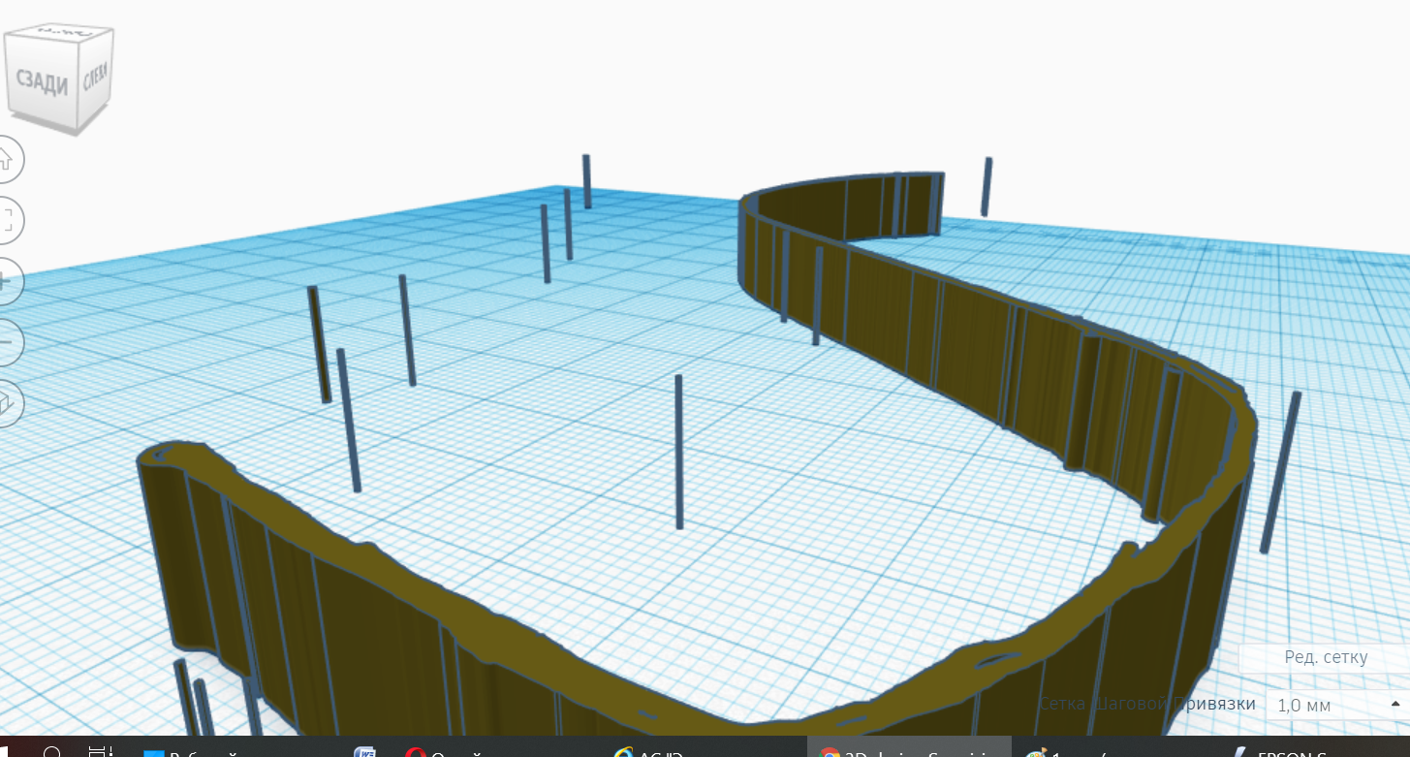Open the Word document in taskbar

coord(365,752)
